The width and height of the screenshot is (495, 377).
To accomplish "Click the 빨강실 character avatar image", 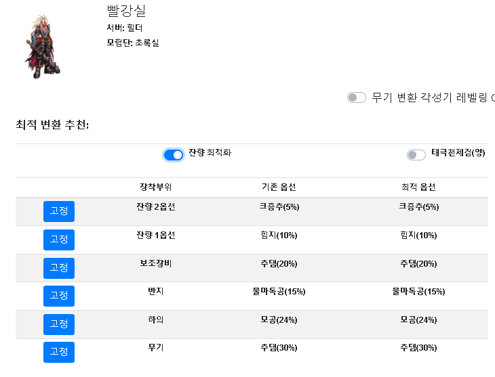I will [43, 46].
